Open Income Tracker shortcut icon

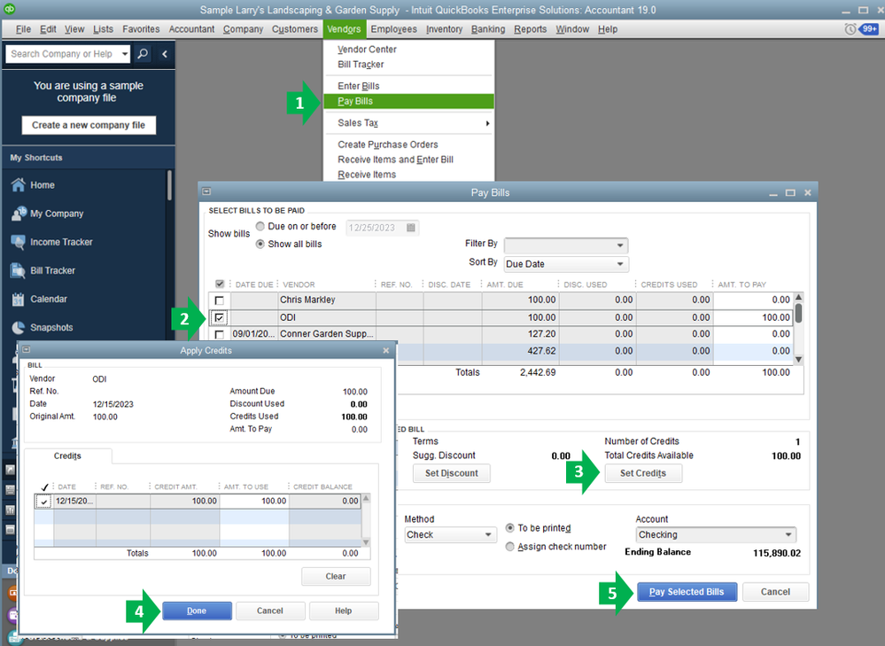click(x=18, y=242)
